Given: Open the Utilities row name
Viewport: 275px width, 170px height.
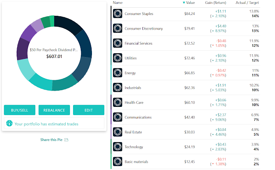Looking at the screenshot, I should tap(131, 58).
